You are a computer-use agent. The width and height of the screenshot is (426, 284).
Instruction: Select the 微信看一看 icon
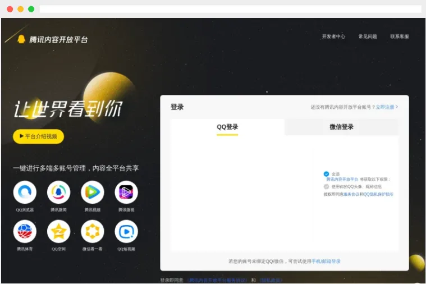click(93, 232)
